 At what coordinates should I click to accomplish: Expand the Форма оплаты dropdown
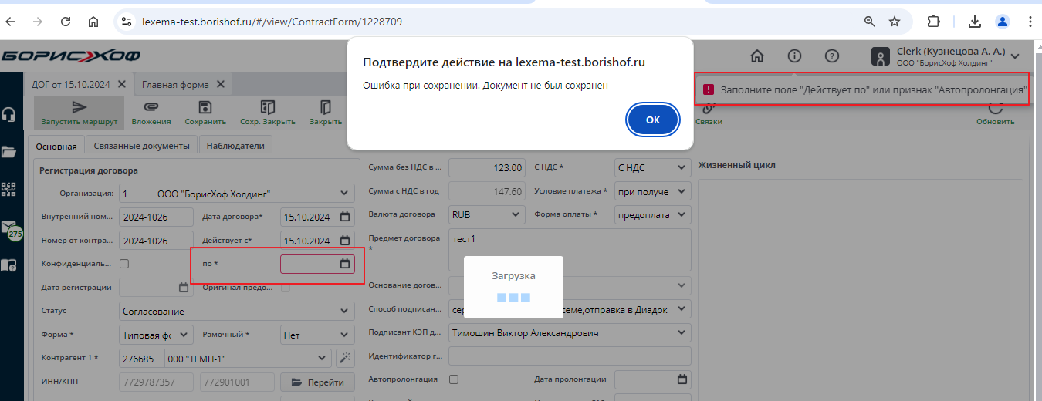(x=682, y=214)
